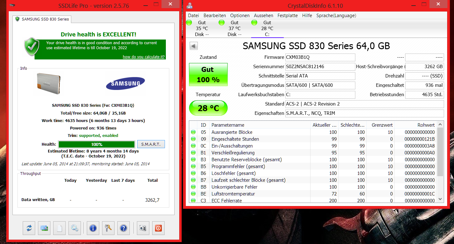Open the Aussehen menu

point(264,16)
